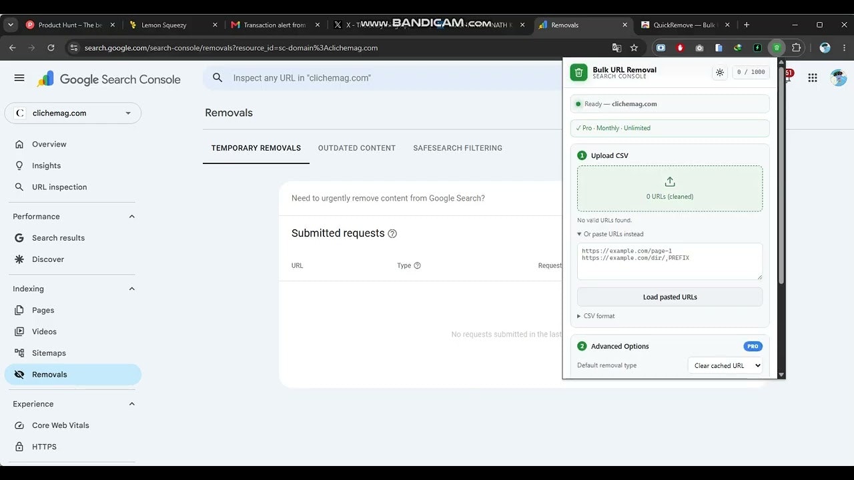This screenshot has height=480, width=854.
Task: Click the paste URLs text area
Action: tap(670, 261)
